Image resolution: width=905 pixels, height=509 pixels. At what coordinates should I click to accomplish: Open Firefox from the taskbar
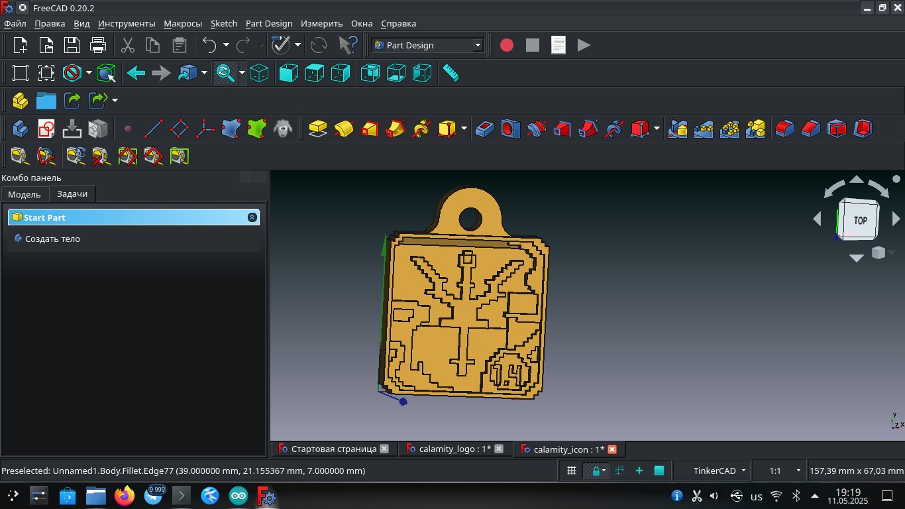pos(124,495)
